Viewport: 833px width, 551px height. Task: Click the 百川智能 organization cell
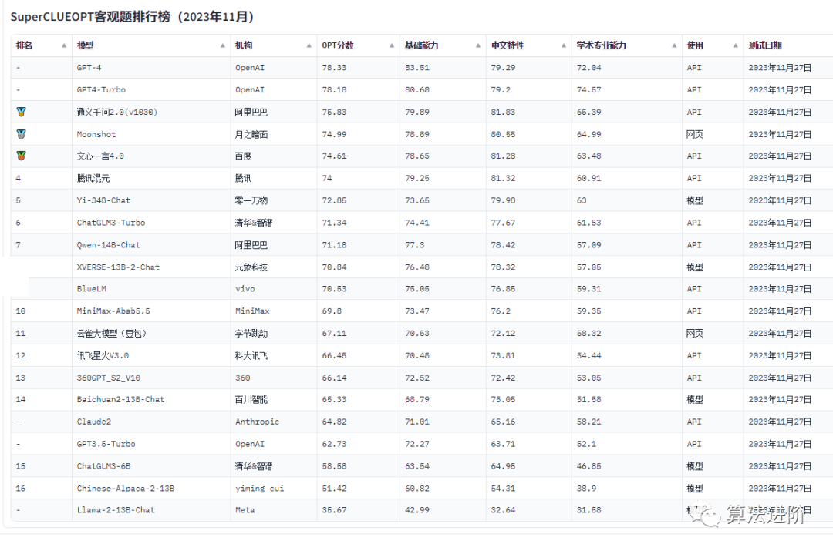pyautogui.click(x=274, y=400)
